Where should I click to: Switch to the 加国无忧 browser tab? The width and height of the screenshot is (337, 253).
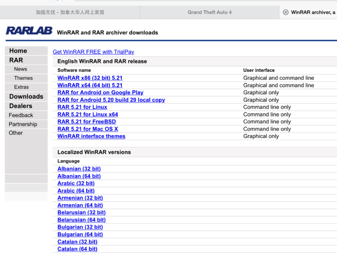[70, 12]
